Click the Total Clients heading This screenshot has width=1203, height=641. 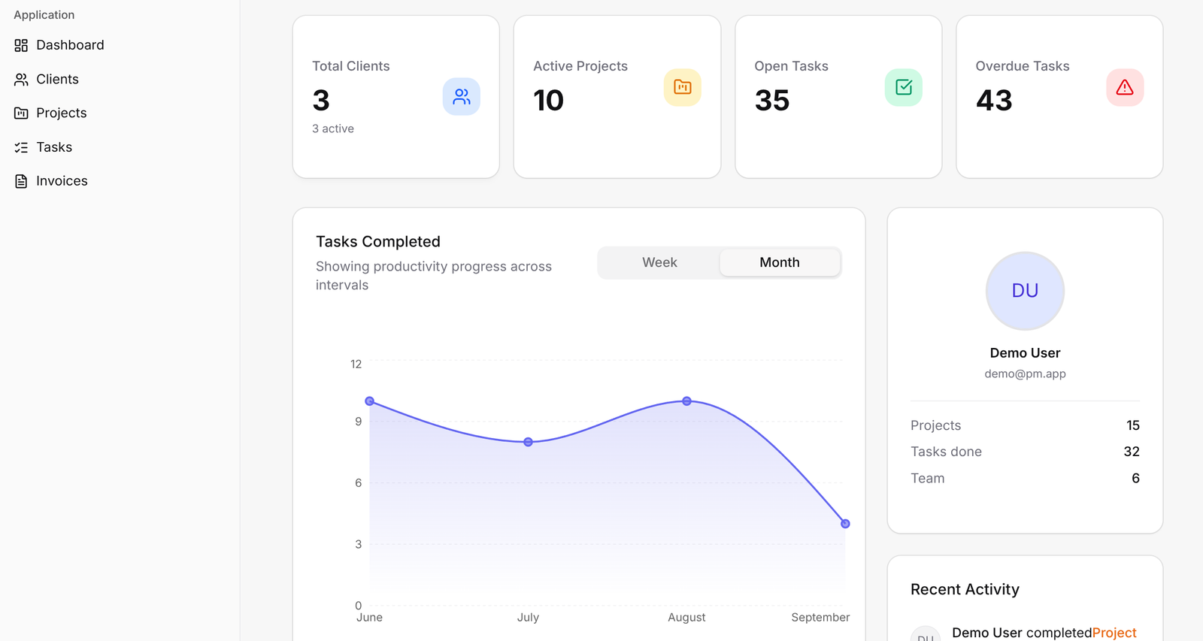pos(351,66)
